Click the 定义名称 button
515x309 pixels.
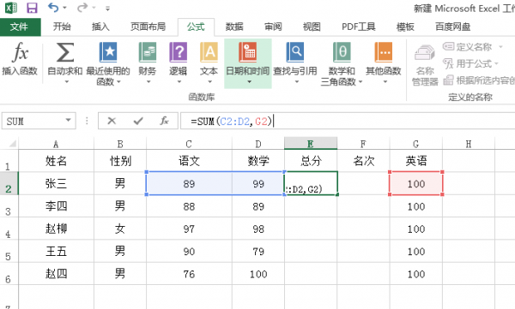pyautogui.click(x=468, y=47)
